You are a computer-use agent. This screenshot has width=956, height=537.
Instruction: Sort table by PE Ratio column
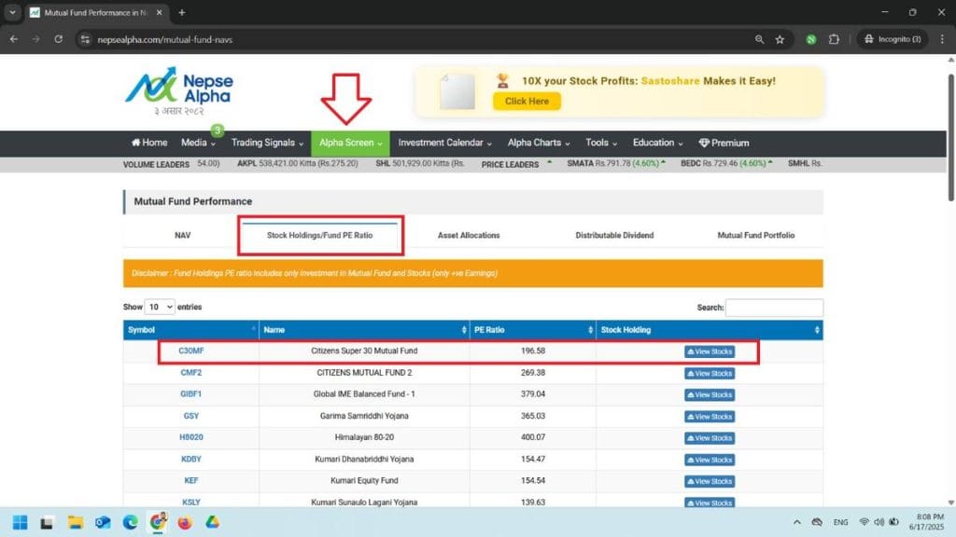(532, 329)
